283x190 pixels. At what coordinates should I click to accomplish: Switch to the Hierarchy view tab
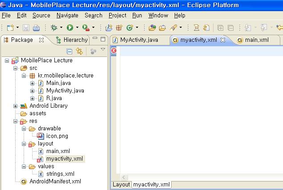click(72, 40)
